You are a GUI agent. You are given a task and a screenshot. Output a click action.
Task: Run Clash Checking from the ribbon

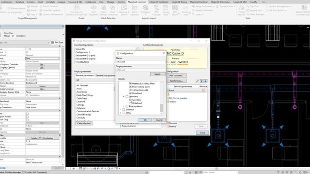112,10
